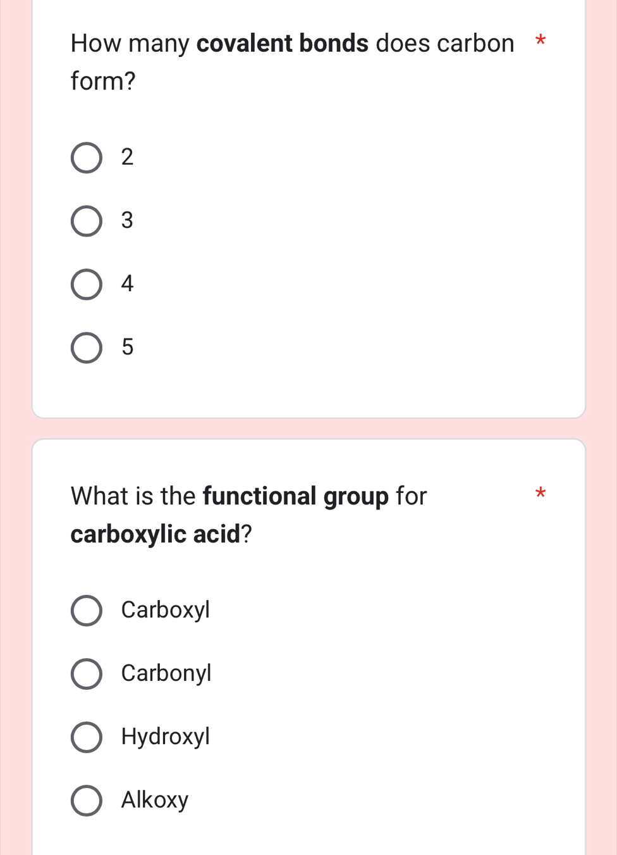Click the "Carbonyl" option label
The height and width of the screenshot is (855, 617).
pos(166,673)
